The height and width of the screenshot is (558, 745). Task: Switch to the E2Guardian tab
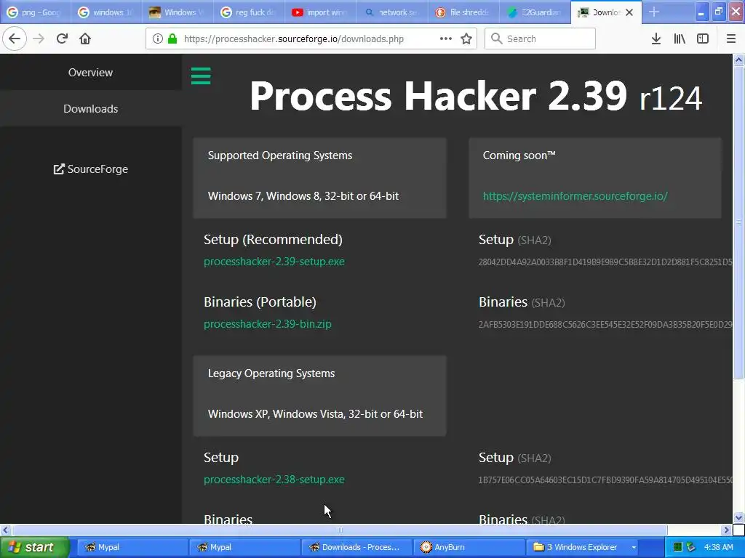click(x=535, y=12)
